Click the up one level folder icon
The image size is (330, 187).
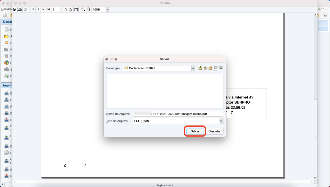(200, 68)
